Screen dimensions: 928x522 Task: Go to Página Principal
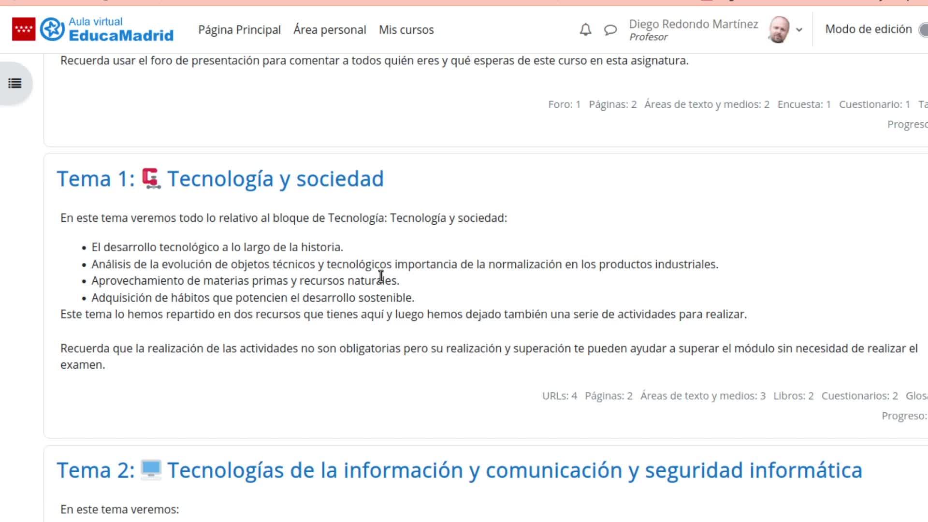(x=239, y=30)
